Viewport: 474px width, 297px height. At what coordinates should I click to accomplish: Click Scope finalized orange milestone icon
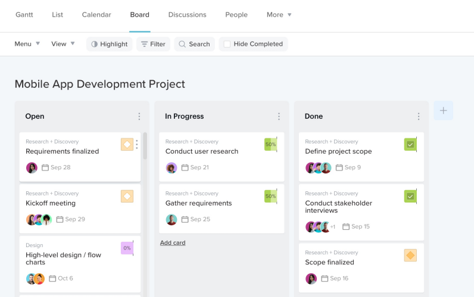tap(410, 255)
